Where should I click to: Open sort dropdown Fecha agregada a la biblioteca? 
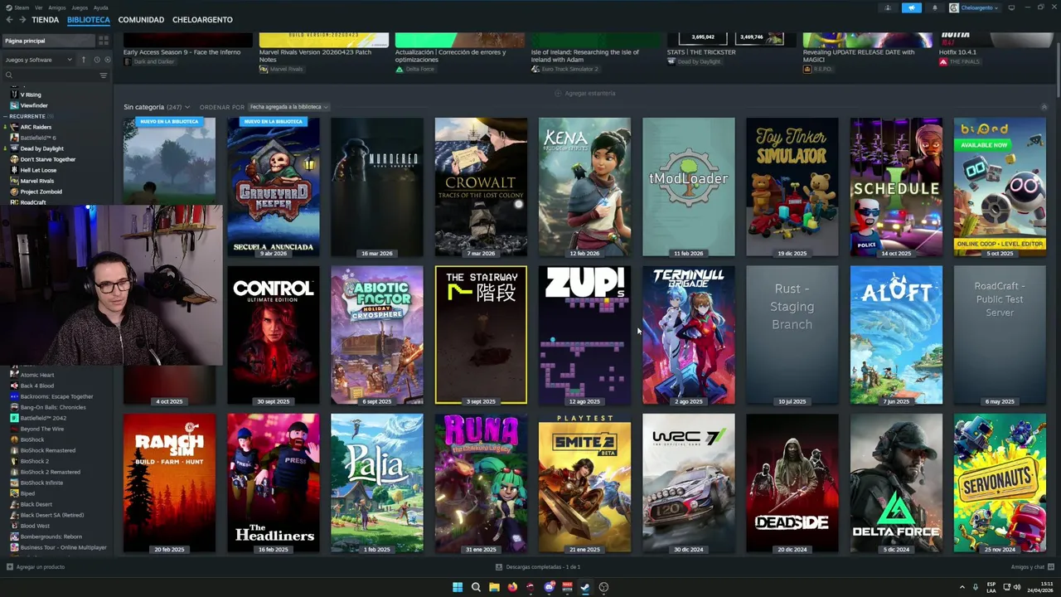pos(288,107)
